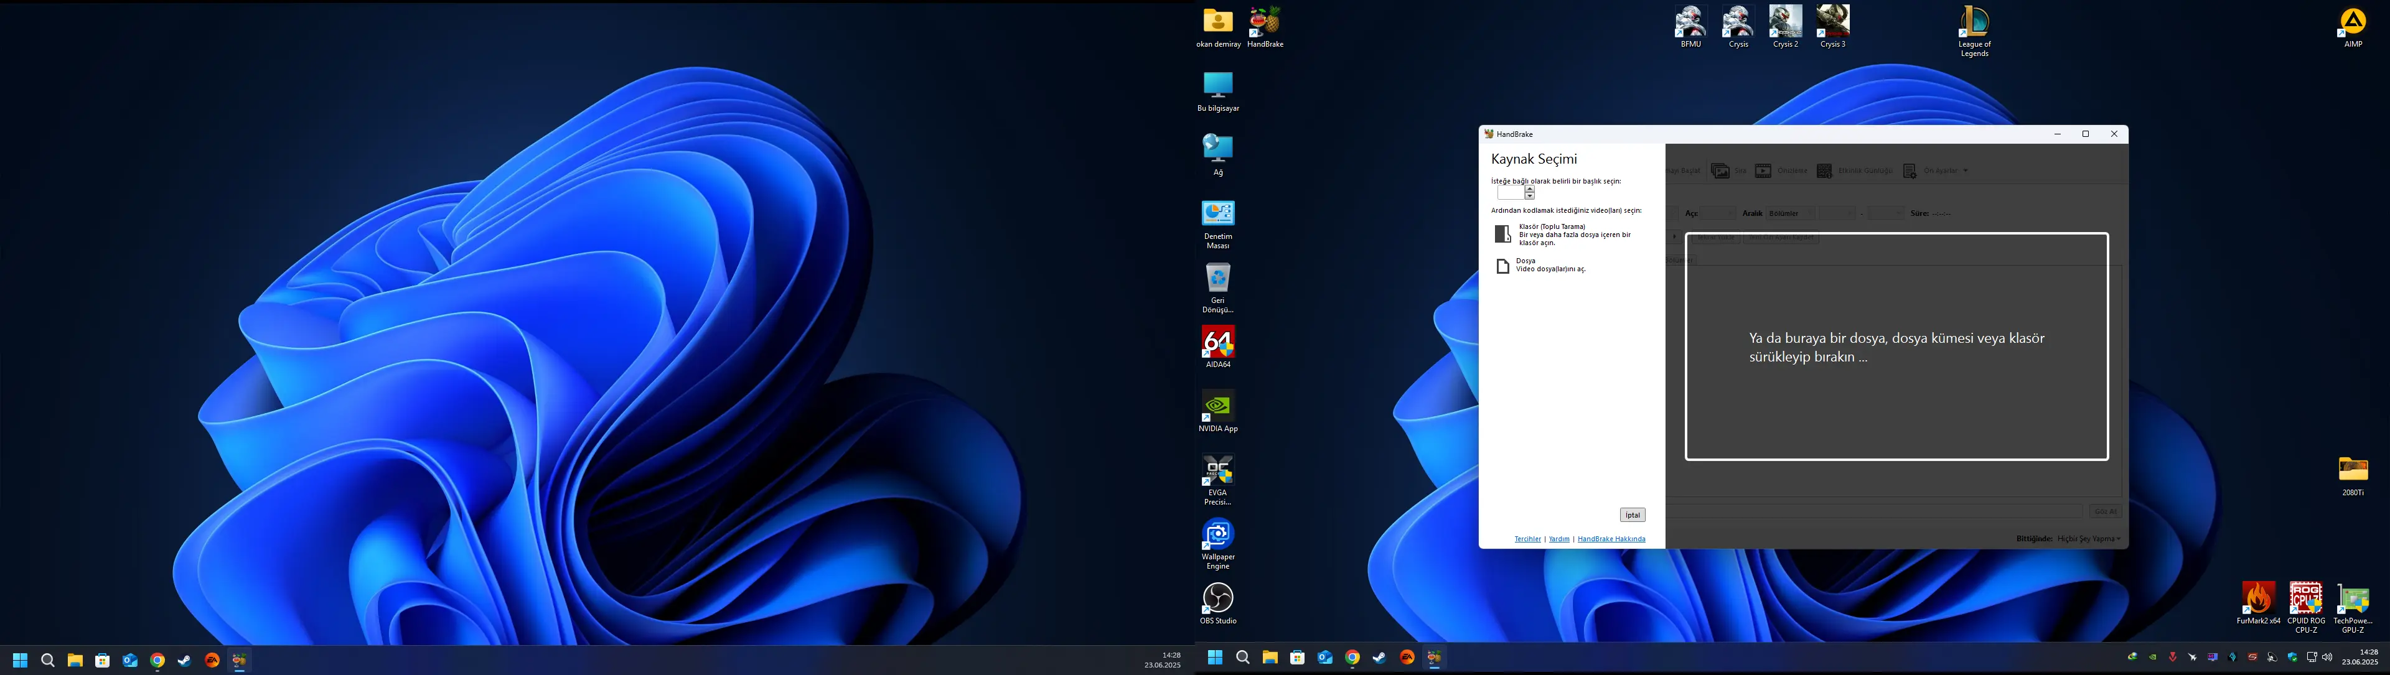Viewport: 2390px width, 675px height.
Task: Increase the title number spinner
Action: (1530, 189)
